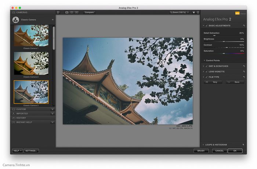Click the Compare button
Viewport: 257px width, 169px height.
89,12
